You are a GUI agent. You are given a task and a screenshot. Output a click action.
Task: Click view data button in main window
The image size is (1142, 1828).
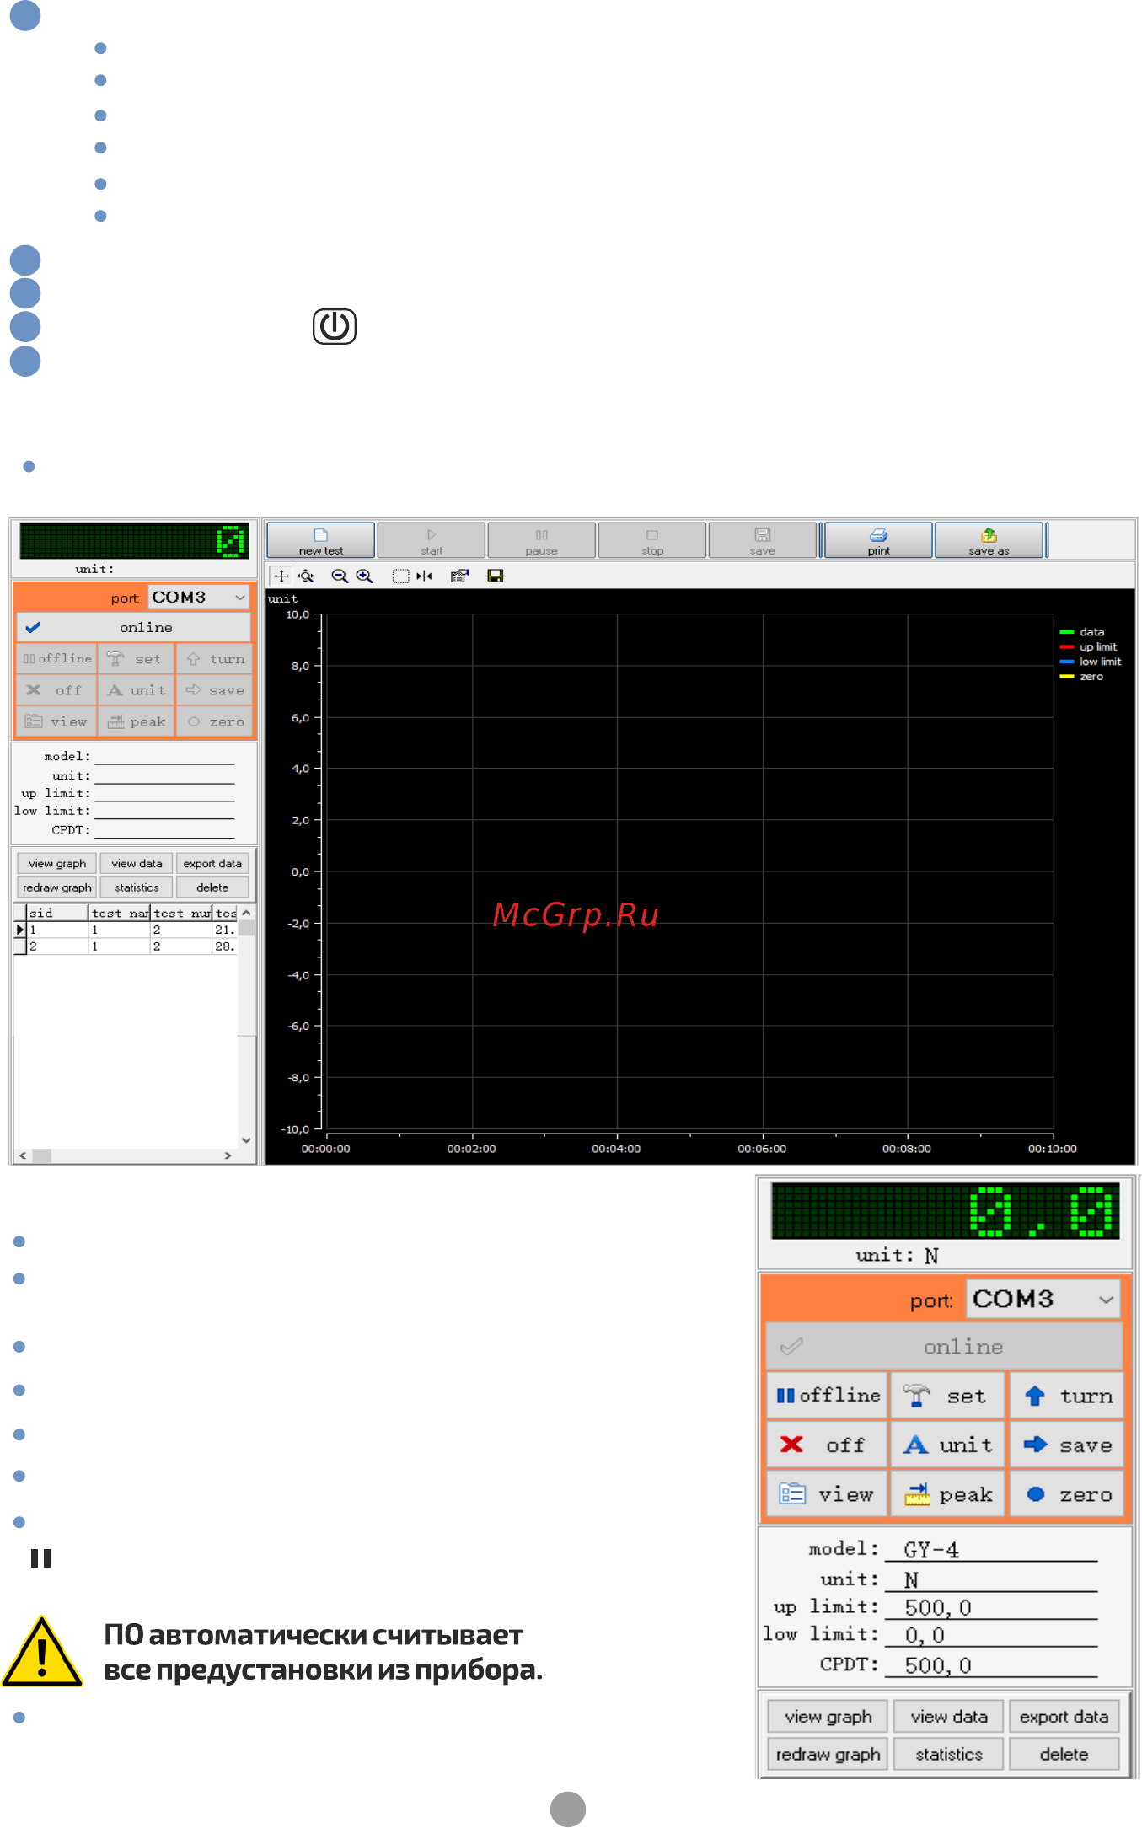137,864
